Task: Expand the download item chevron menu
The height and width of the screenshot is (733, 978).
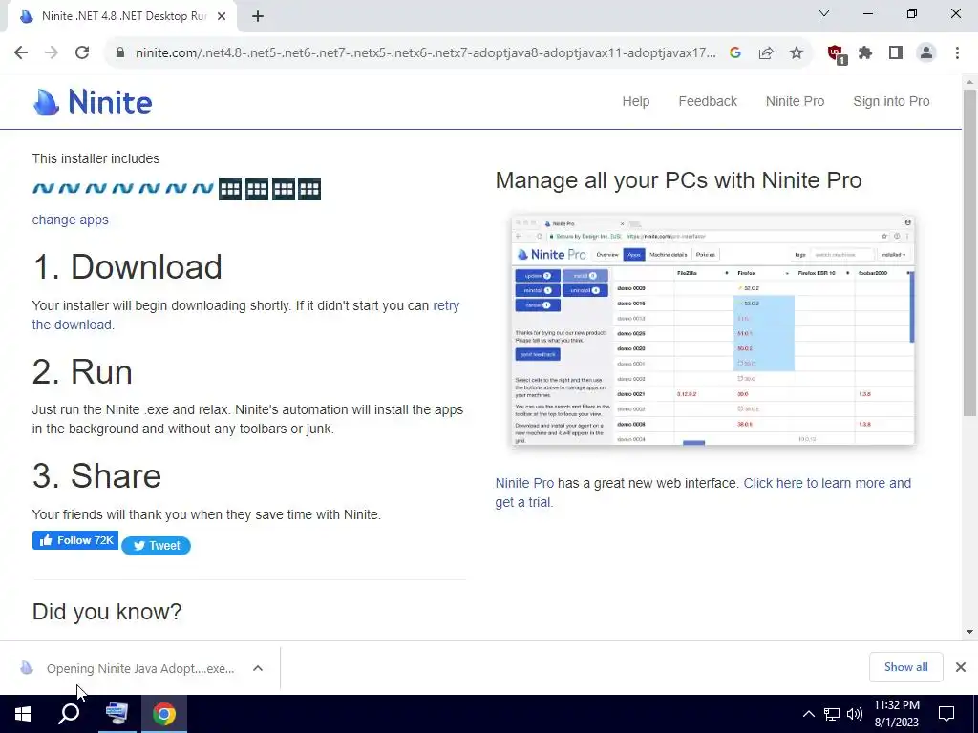Action: (258, 668)
